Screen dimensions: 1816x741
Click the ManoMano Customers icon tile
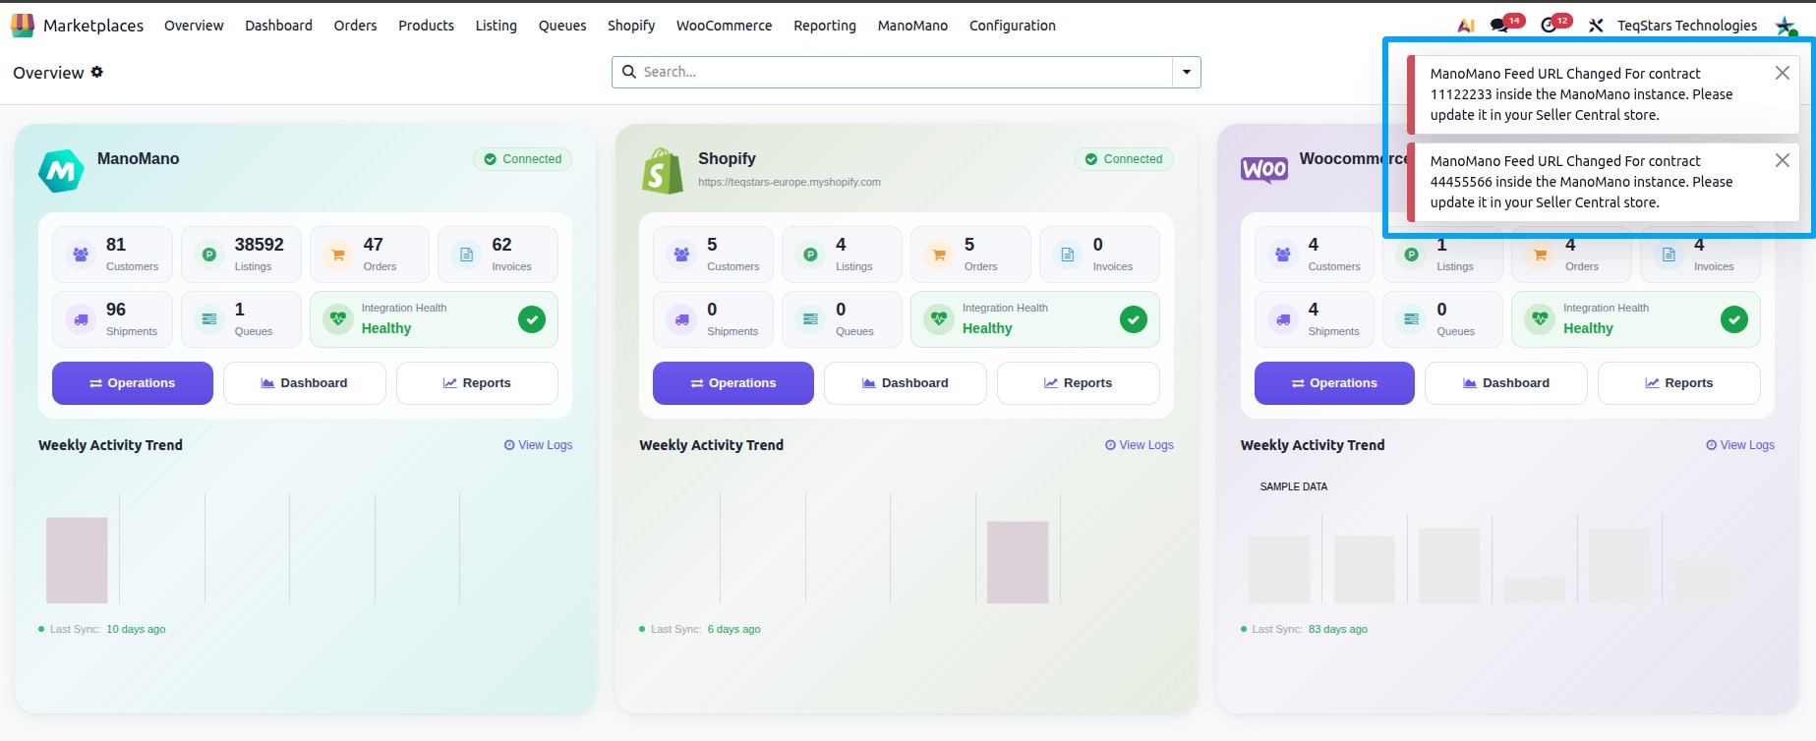[x=112, y=255]
